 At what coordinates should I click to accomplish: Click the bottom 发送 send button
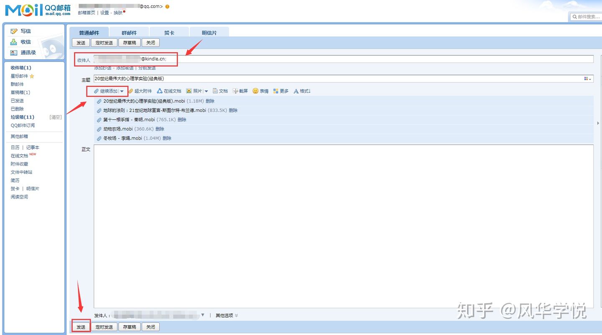pos(81,327)
